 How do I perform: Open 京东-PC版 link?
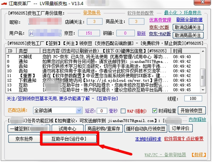159,28
